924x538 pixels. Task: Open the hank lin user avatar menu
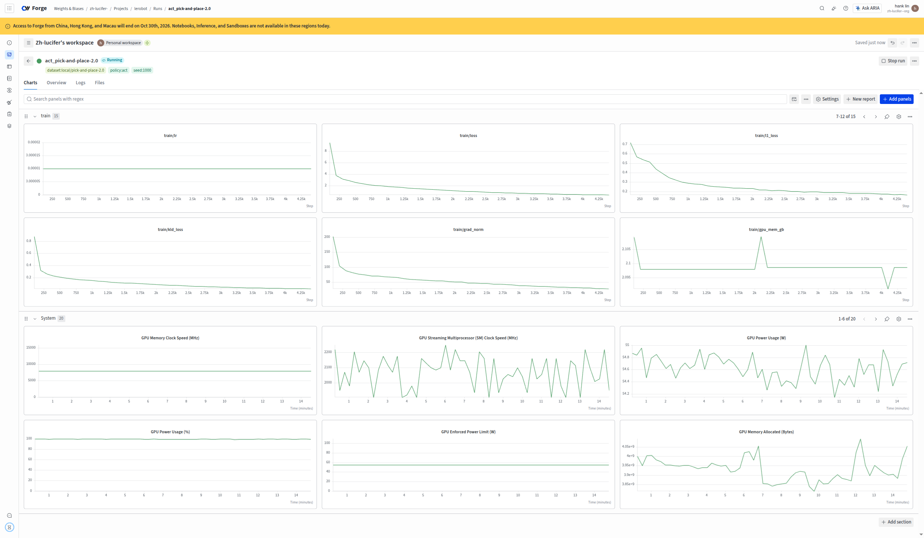click(915, 8)
